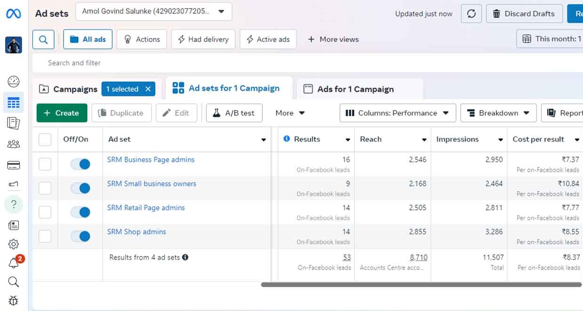Open the Audiences people icon in sidebar
The height and width of the screenshot is (311, 583).
(14, 144)
